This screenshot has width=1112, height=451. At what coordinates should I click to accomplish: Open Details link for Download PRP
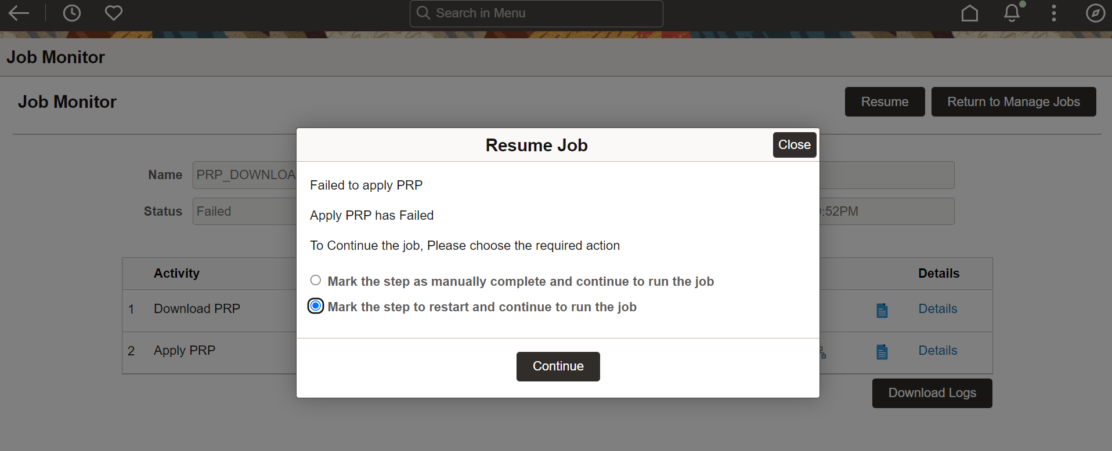point(938,309)
